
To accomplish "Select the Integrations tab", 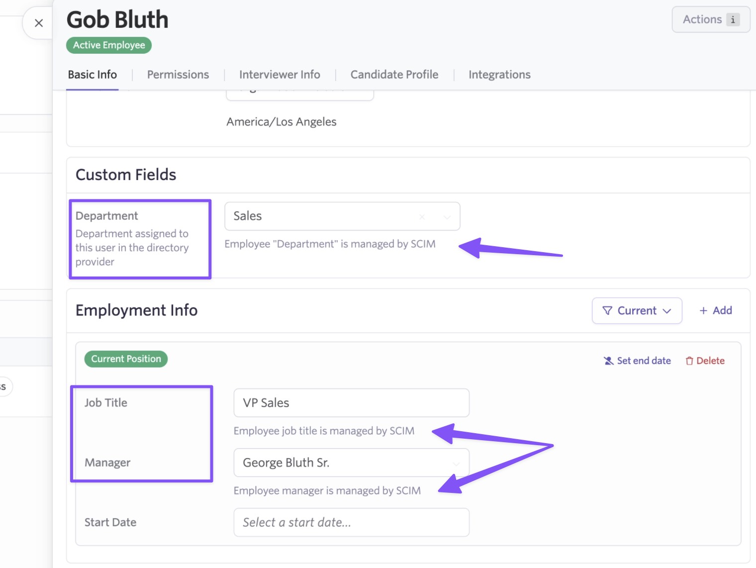I will click(499, 75).
